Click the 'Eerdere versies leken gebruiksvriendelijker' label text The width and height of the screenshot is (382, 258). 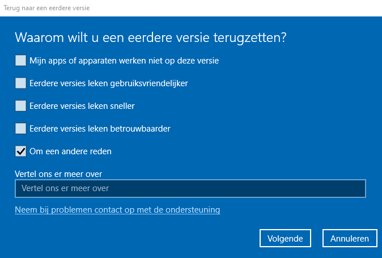click(109, 83)
